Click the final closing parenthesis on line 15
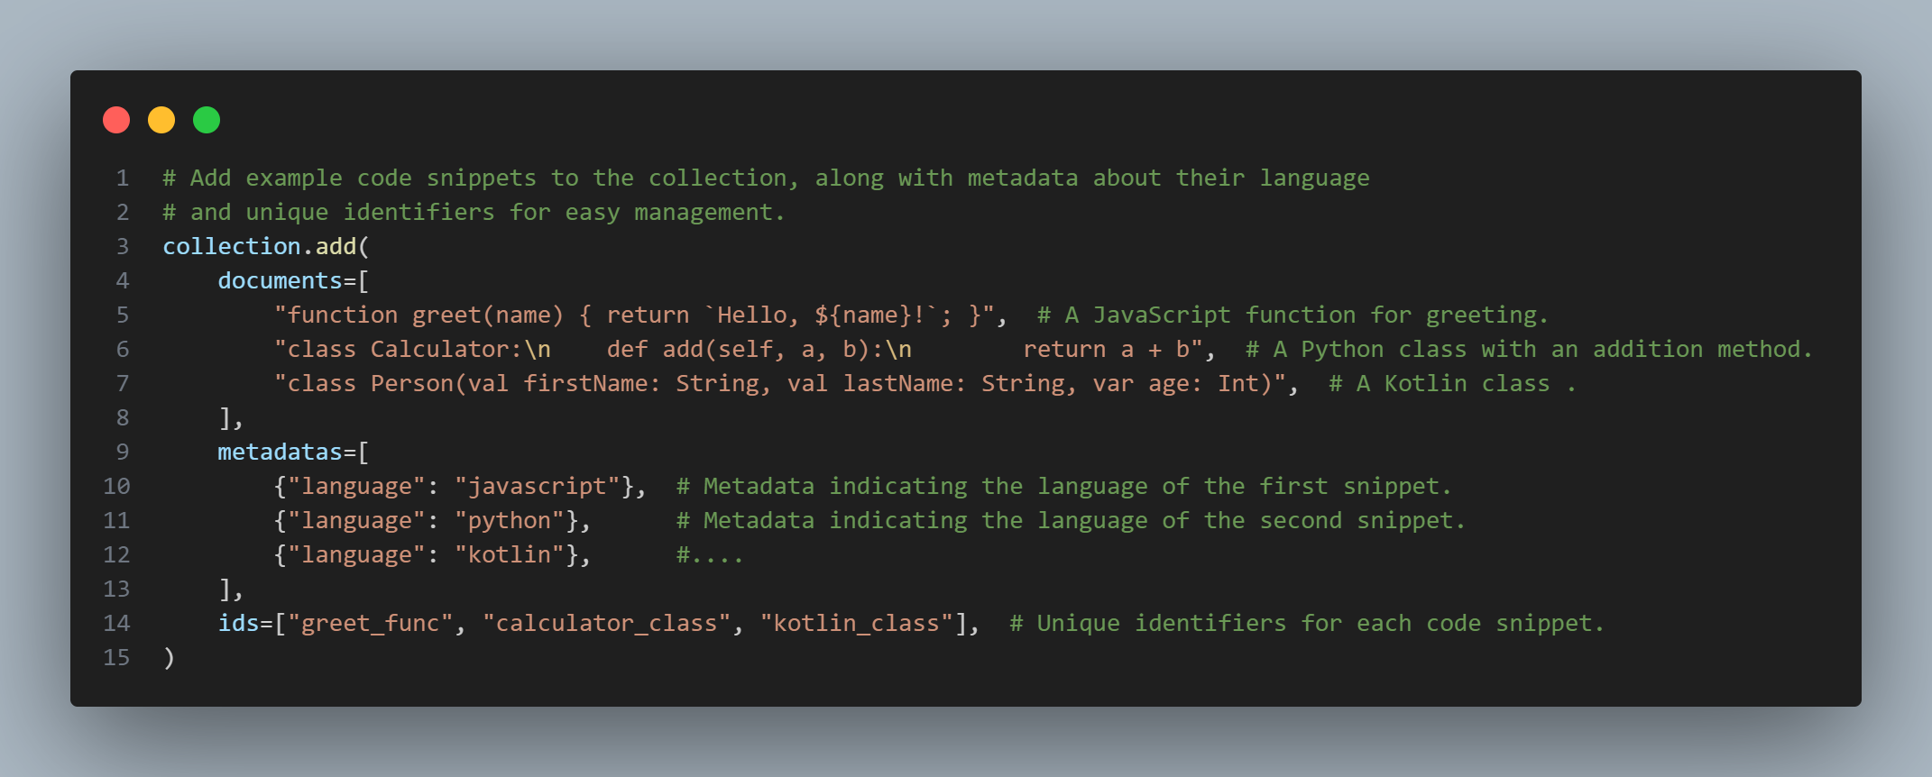The height and width of the screenshot is (777, 1932). tap(169, 658)
